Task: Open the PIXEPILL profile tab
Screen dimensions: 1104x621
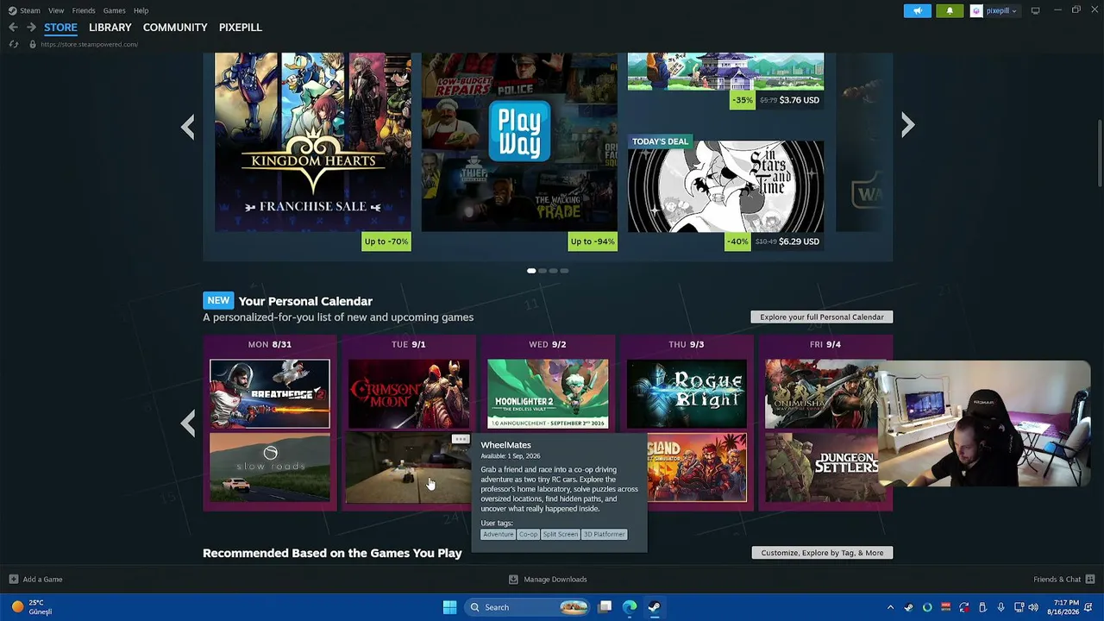Action: pos(241,28)
